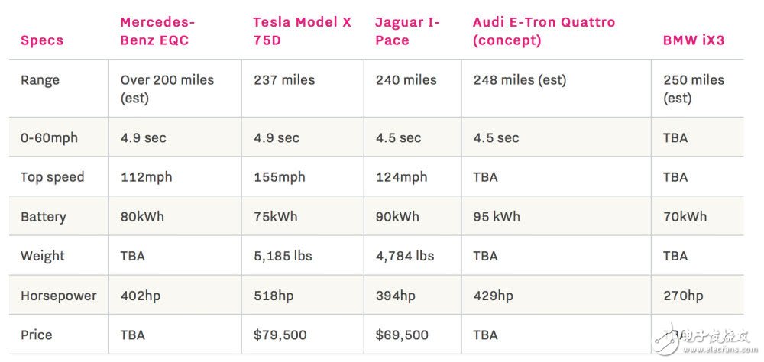Viewport: 764px width, 362px height.
Task: Select the 155mph top speed cell
Action: [x=279, y=177]
